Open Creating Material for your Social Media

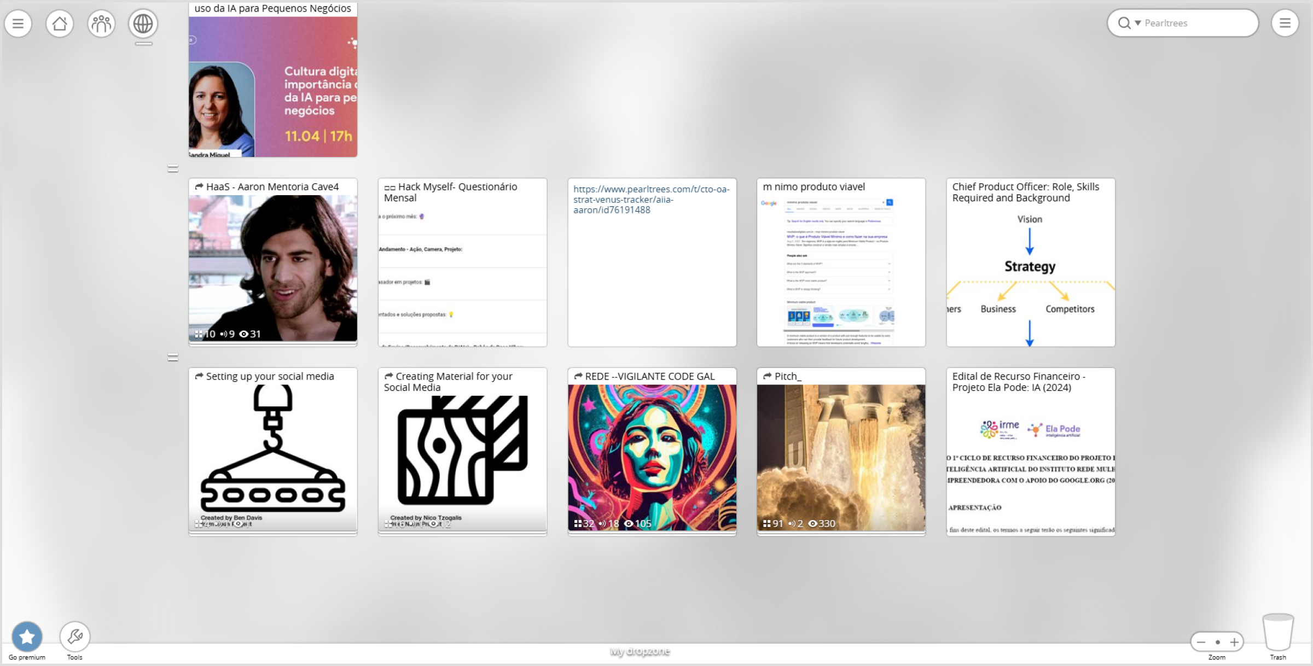click(x=462, y=452)
